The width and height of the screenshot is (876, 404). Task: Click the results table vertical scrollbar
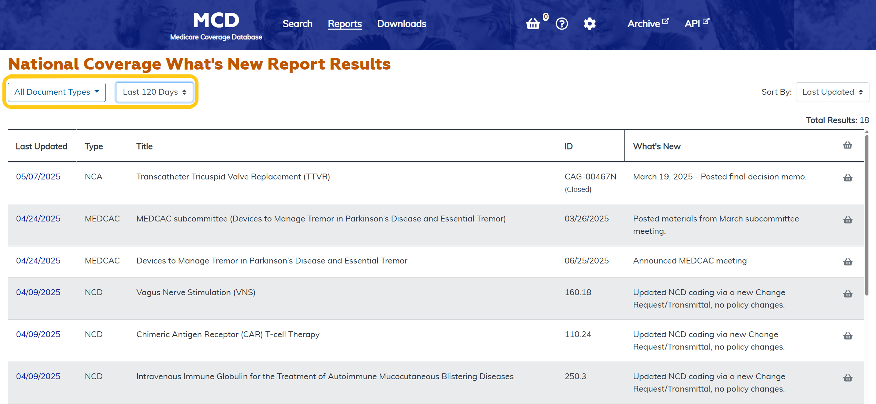867,215
